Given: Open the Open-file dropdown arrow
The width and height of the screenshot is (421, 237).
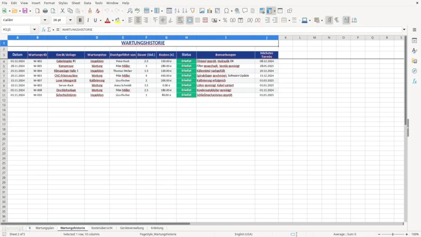Looking at the screenshot, I should [x=20, y=11].
